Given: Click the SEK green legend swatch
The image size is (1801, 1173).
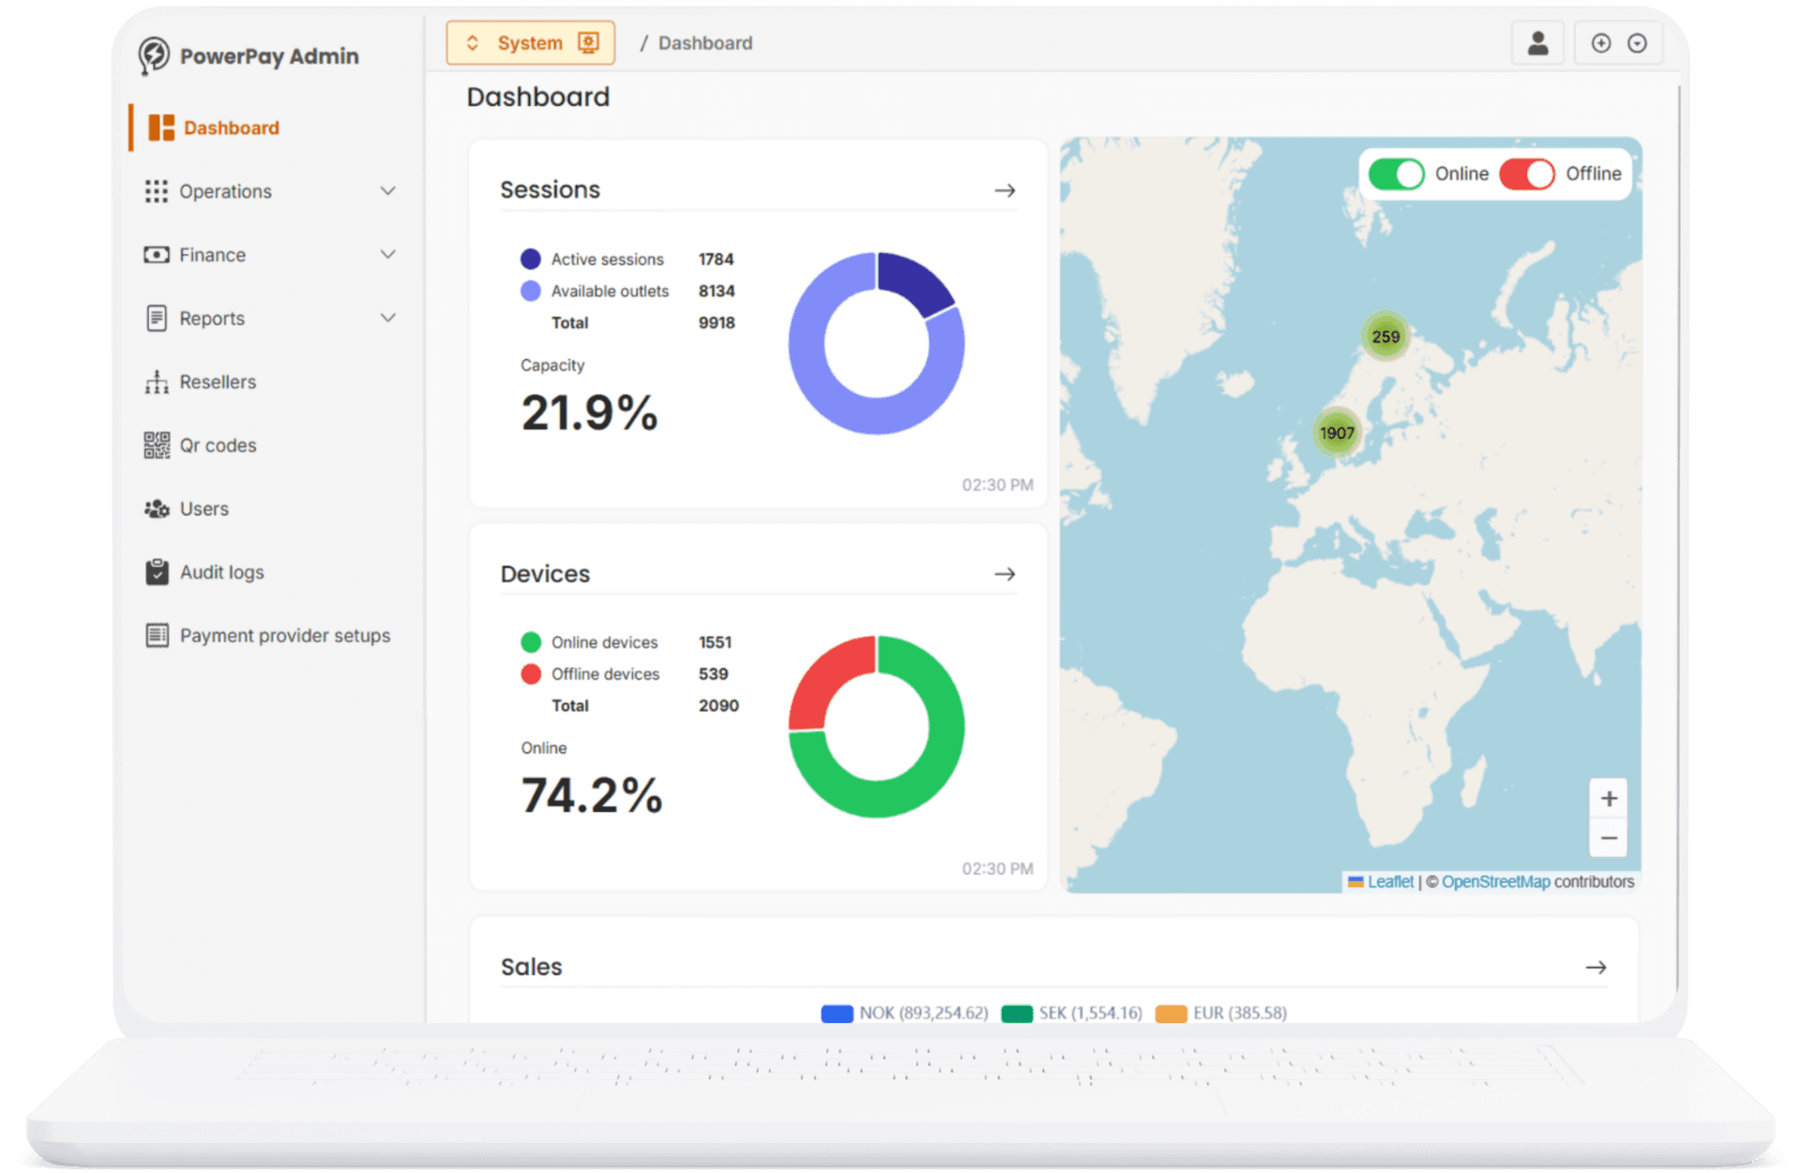Looking at the screenshot, I should click(1017, 1014).
